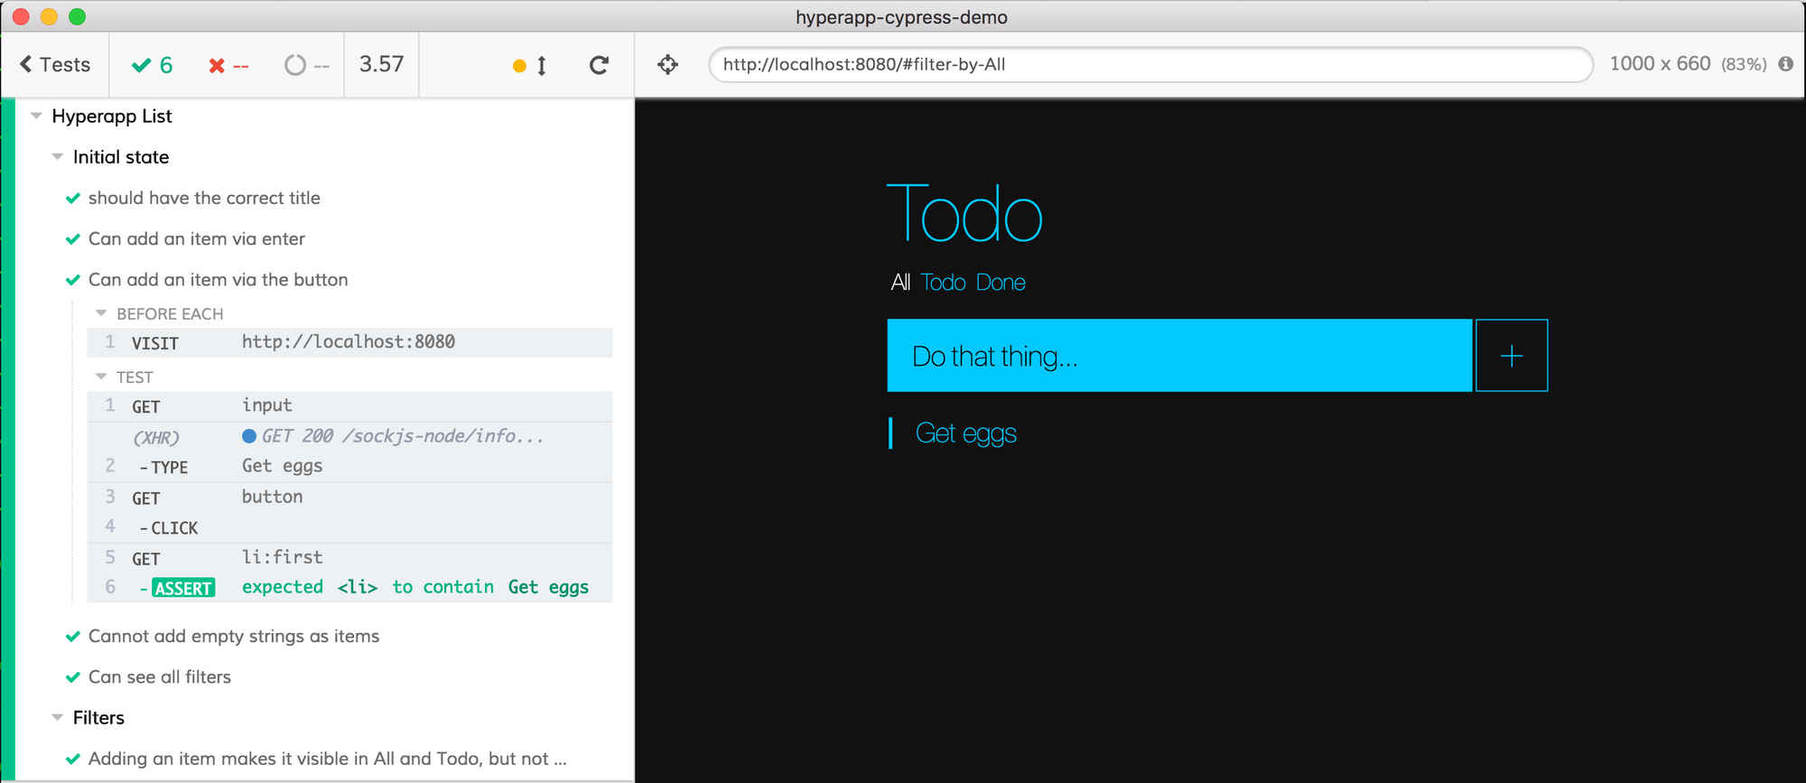1806x783 pixels.
Task: Click the Do that thing input field
Action: pyautogui.click(x=1178, y=356)
